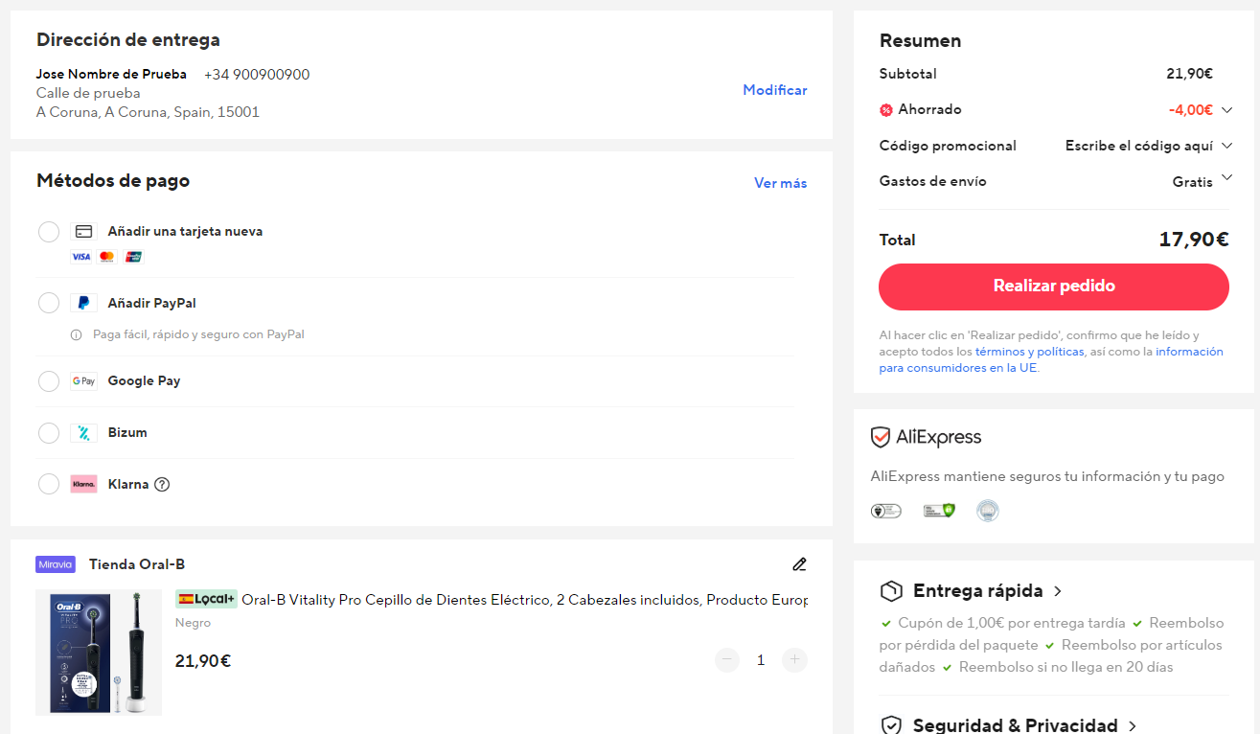Click the AliExpress shield logo icon
This screenshot has height=734, width=1260.
tap(881, 438)
